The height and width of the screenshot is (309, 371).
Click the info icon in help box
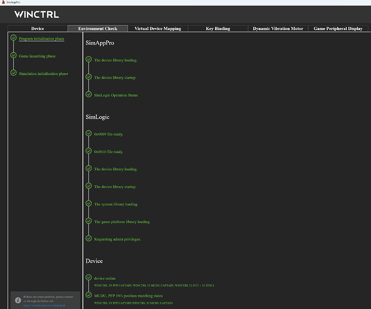click(x=18, y=299)
